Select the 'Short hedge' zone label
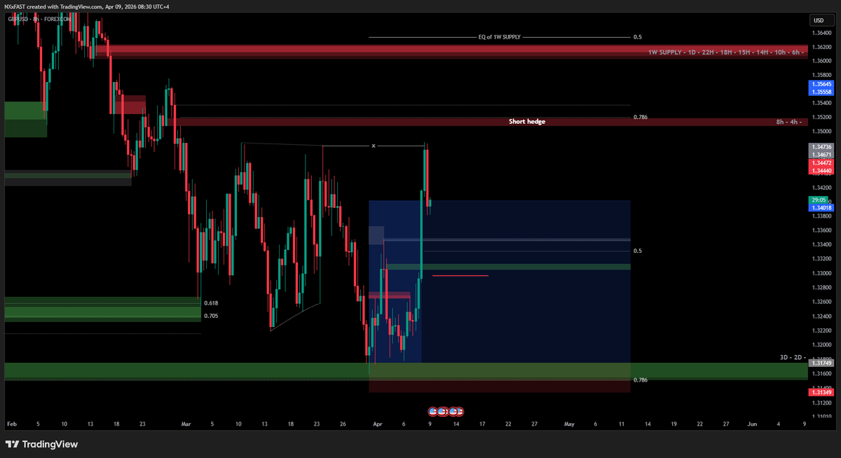Viewport: 841px width, 458px height. [x=527, y=122]
